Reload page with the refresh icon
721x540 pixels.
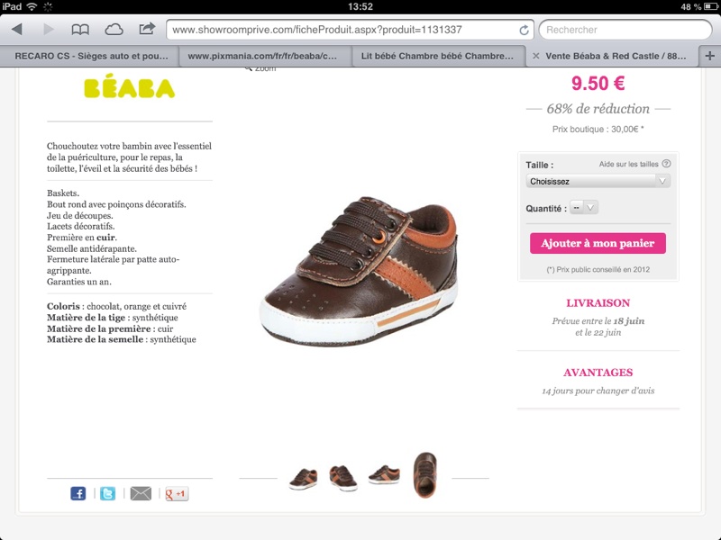click(524, 30)
